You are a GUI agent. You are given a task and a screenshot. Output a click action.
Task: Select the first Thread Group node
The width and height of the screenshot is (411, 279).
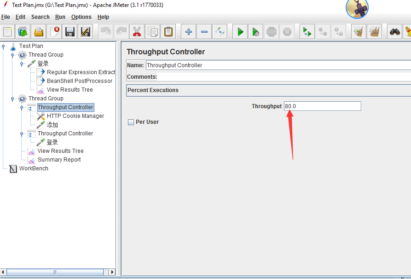coord(46,54)
